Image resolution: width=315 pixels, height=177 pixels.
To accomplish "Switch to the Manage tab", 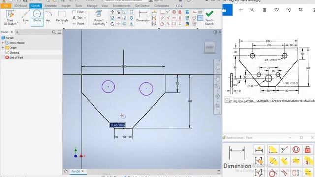I will (x=92, y=6).
